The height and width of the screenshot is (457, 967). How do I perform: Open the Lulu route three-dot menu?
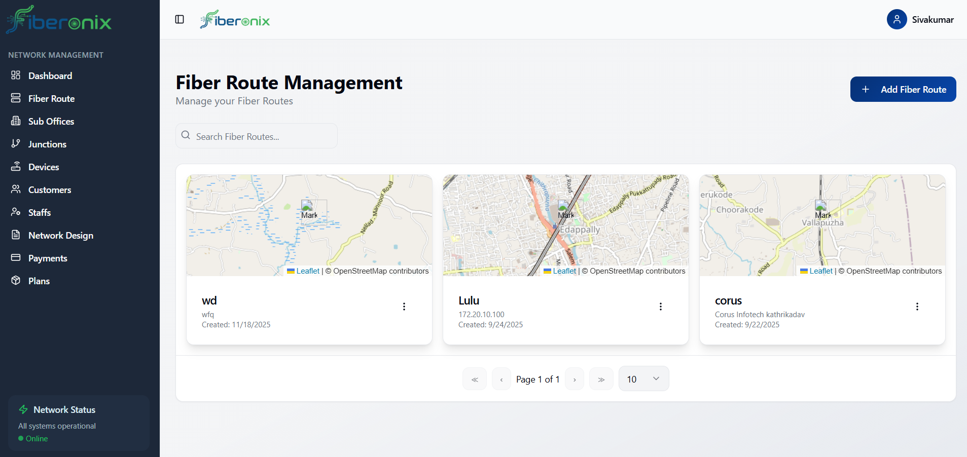coord(660,307)
